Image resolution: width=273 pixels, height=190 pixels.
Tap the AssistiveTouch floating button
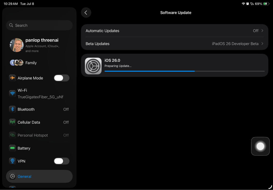(260, 146)
